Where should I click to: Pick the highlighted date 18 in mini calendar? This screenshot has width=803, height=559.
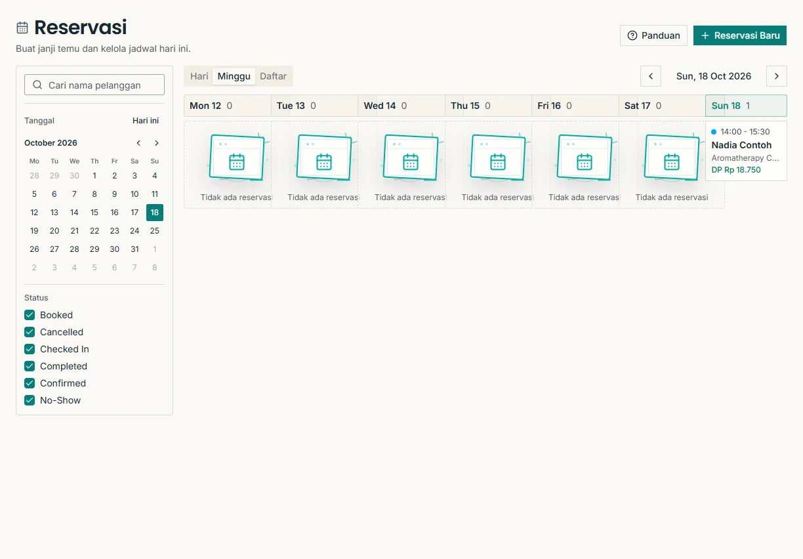point(155,213)
